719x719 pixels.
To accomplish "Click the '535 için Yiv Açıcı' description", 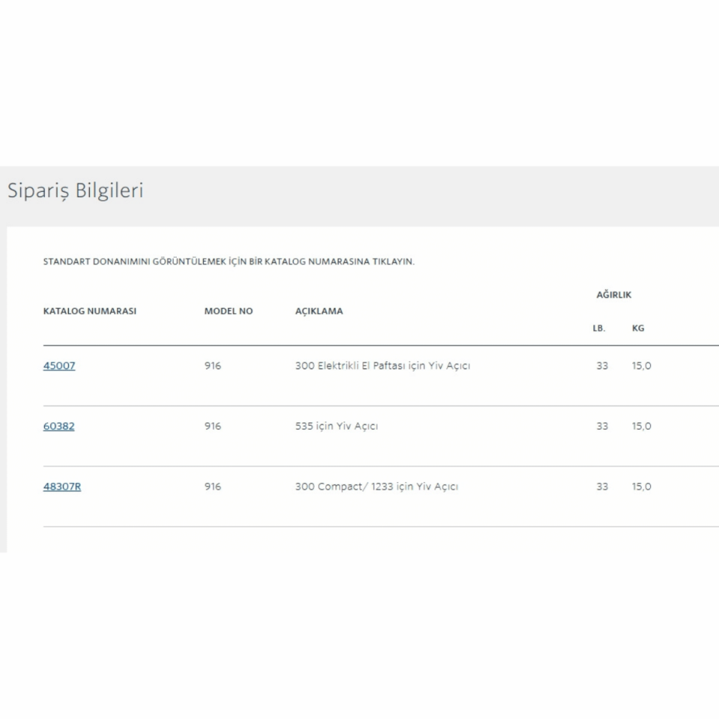I will 336,426.
